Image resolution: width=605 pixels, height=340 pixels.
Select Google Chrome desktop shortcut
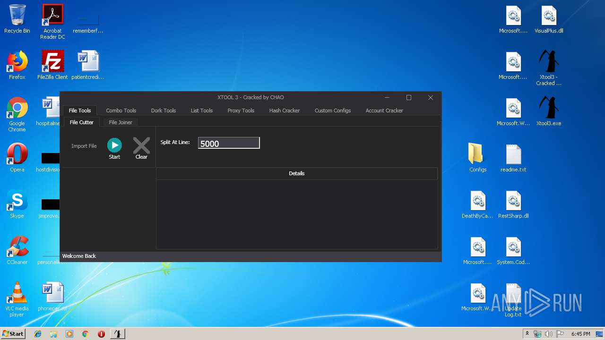17,115
